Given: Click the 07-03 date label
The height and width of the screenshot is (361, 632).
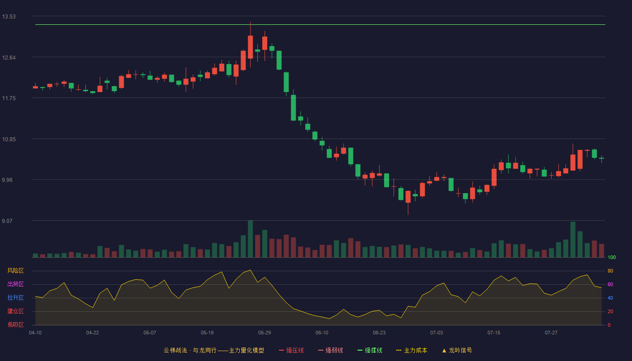Looking at the screenshot, I should click(x=437, y=333).
